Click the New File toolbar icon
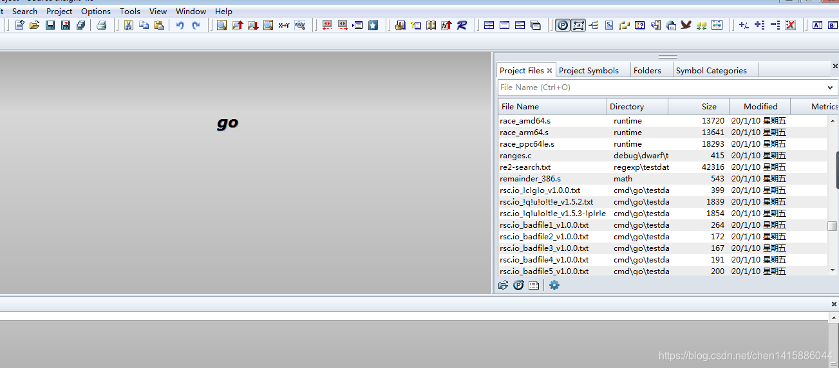 coord(19,25)
